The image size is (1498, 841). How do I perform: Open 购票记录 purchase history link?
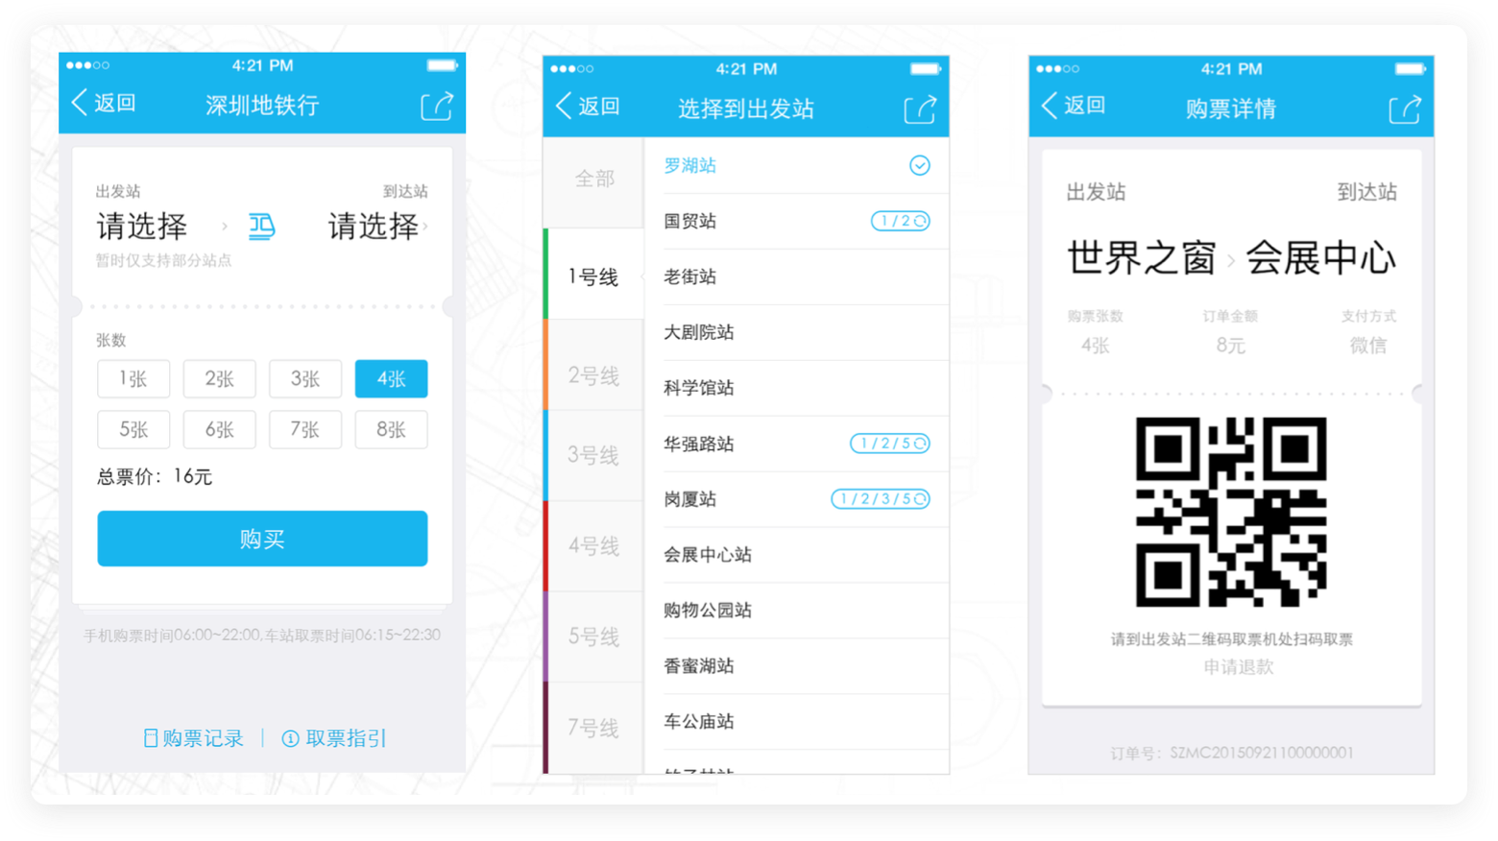coord(194,738)
